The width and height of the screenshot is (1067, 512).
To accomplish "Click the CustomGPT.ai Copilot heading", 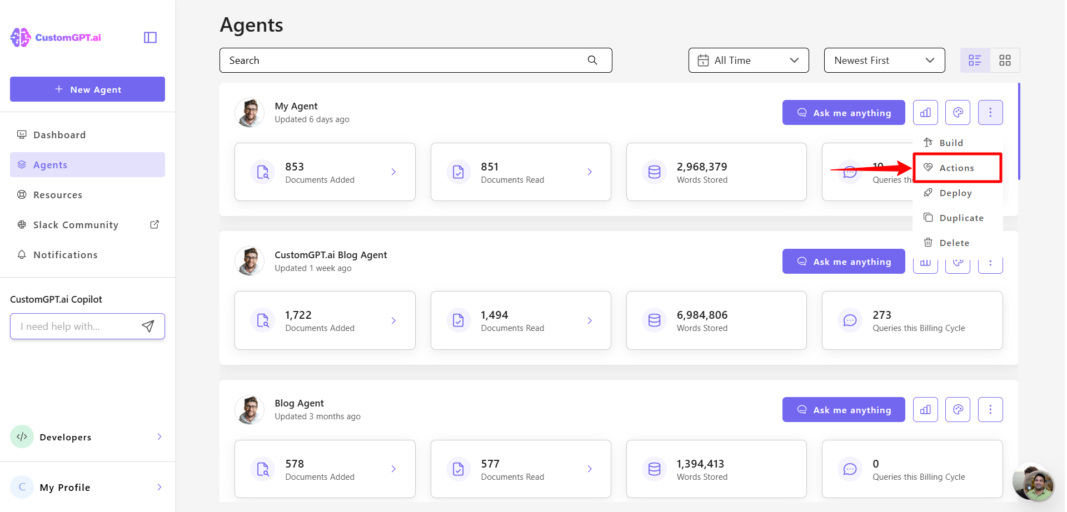I will pos(56,299).
